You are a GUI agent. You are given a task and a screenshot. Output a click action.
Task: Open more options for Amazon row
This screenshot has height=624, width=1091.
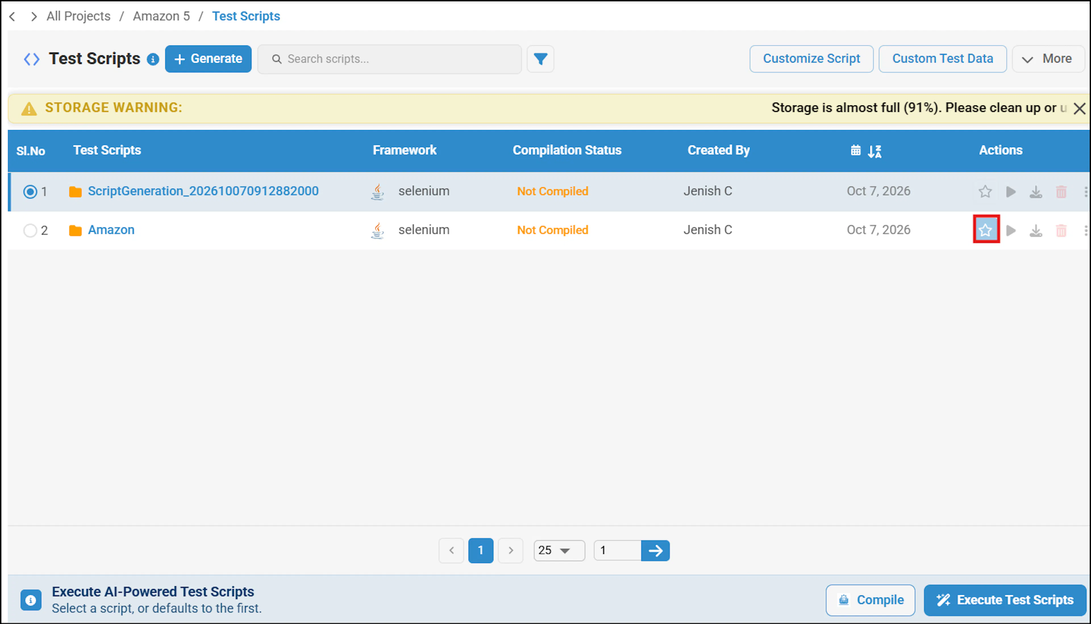pos(1085,231)
